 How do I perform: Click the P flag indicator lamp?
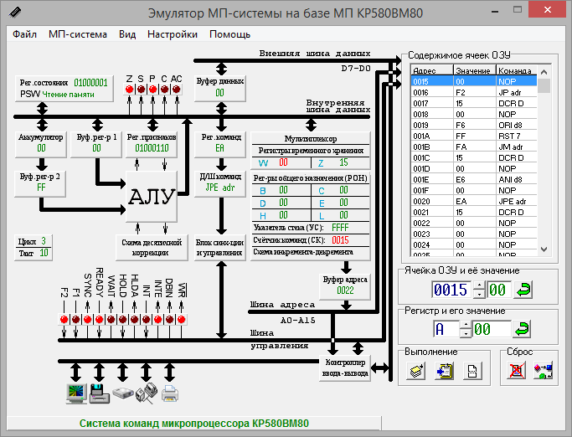coord(152,89)
